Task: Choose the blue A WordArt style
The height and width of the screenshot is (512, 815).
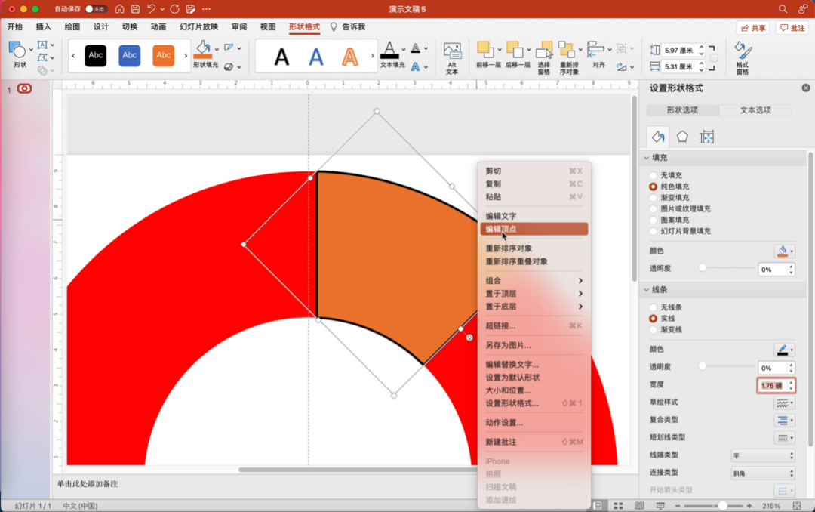Action: [316, 57]
